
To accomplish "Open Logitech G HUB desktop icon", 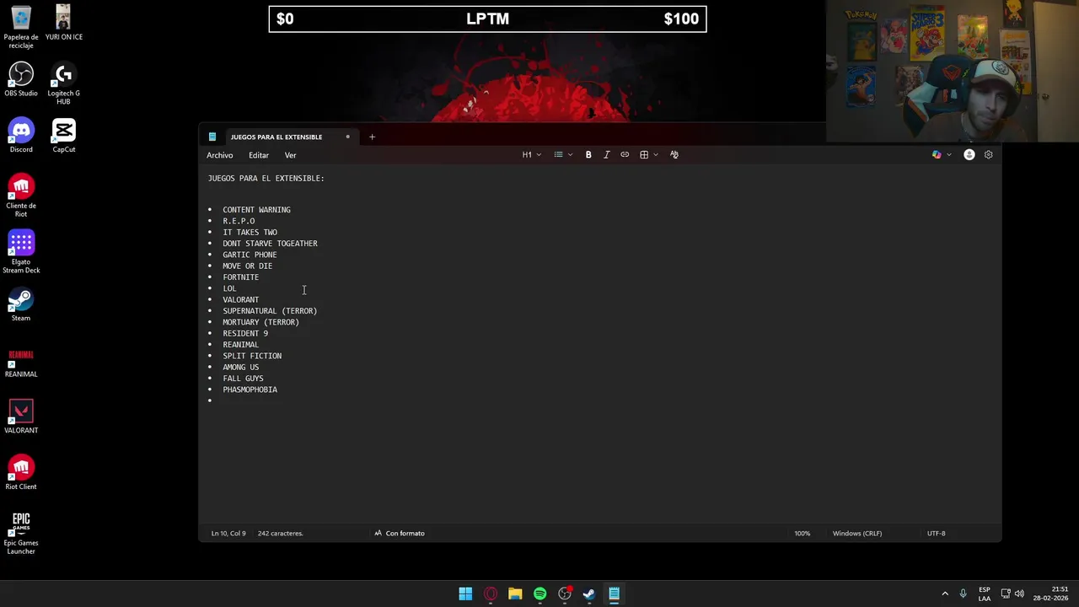I will click(63, 83).
